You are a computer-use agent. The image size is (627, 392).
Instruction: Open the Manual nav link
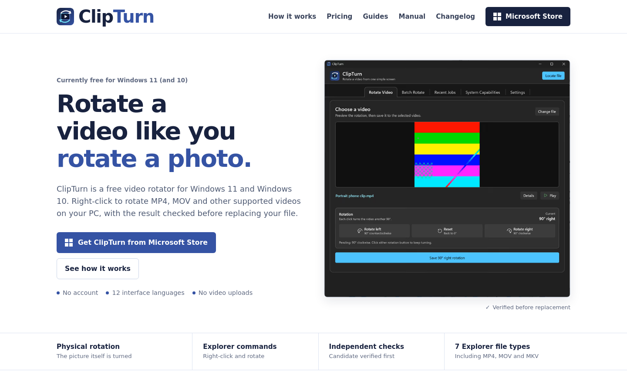(x=412, y=17)
